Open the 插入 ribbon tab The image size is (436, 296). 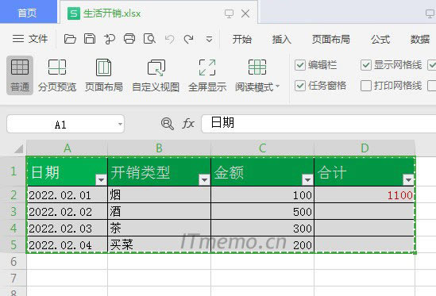pos(282,39)
